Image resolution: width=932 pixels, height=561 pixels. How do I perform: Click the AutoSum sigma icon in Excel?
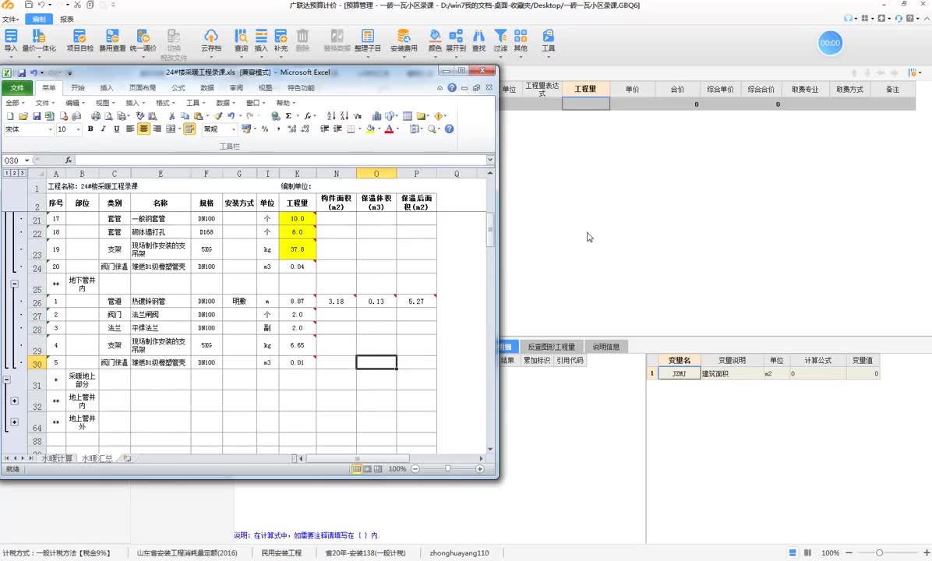288,116
